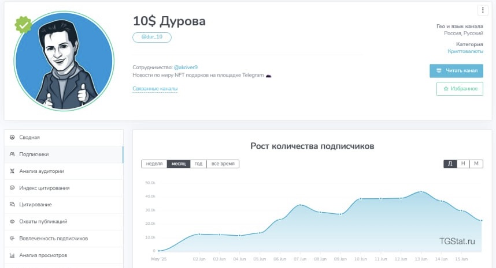Switch chart range to месяц
Viewport: 496px width, 268px height.
pyautogui.click(x=179, y=164)
